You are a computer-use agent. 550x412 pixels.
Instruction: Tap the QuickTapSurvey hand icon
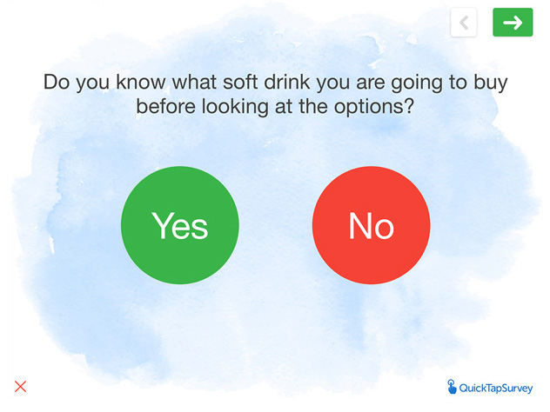tap(452, 387)
